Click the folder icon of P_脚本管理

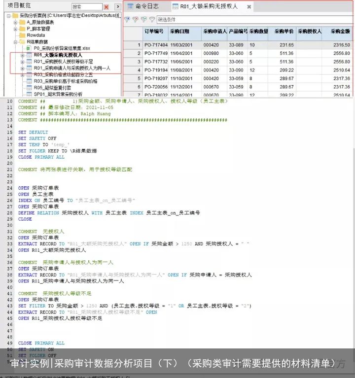[x=22, y=29]
